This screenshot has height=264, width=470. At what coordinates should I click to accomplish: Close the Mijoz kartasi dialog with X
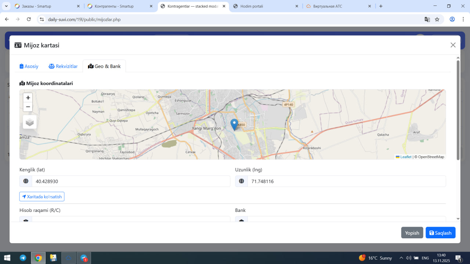coord(453,45)
